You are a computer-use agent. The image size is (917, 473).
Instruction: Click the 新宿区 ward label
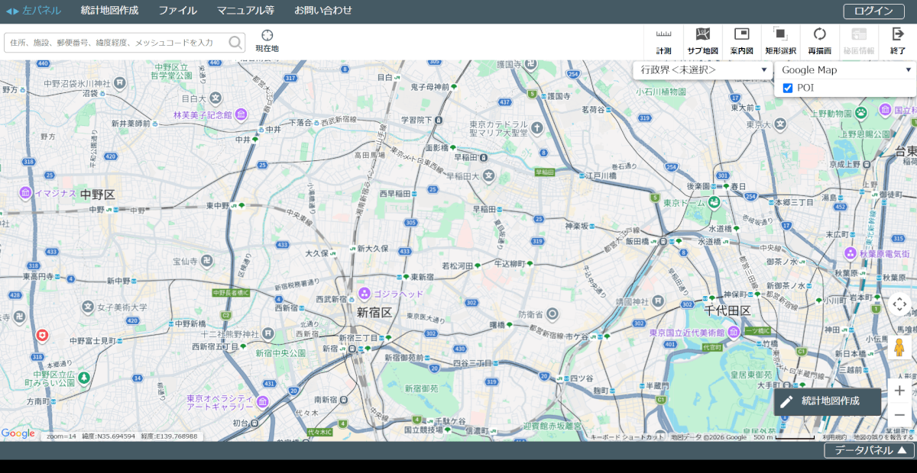tap(374, 312)
